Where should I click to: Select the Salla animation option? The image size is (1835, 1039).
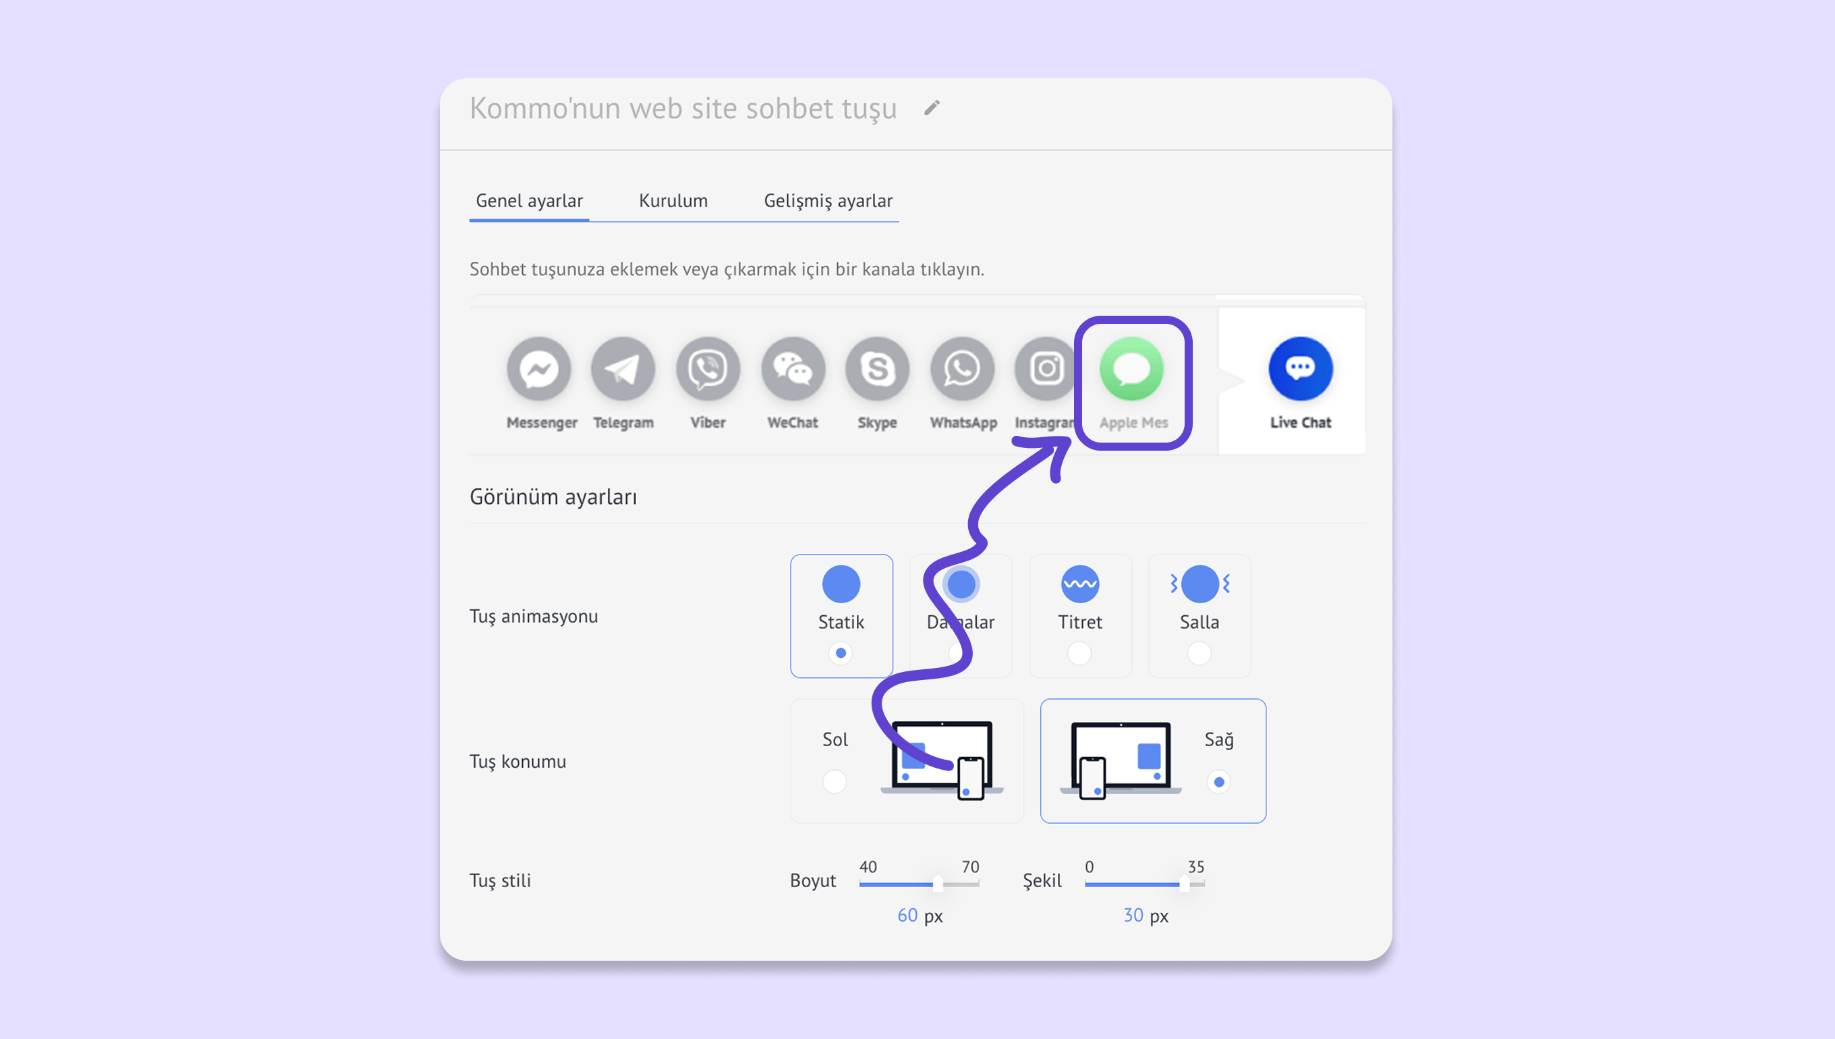1199,653
